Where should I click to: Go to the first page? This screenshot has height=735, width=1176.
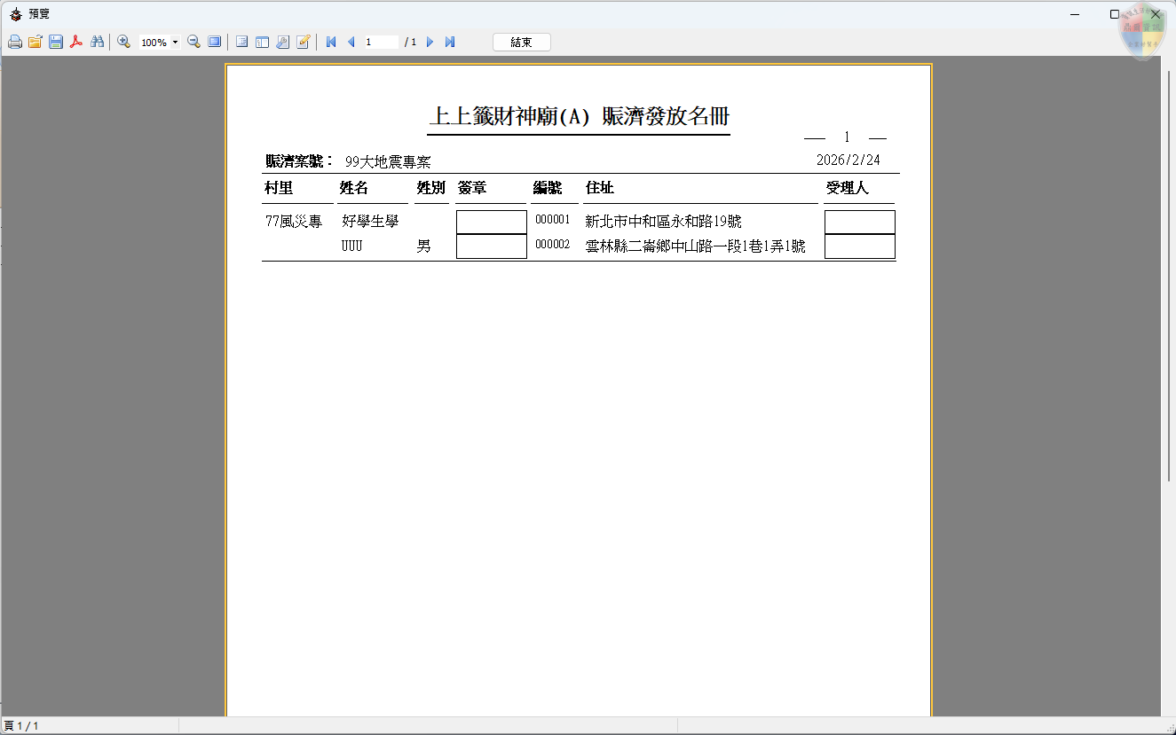[331, 42]
